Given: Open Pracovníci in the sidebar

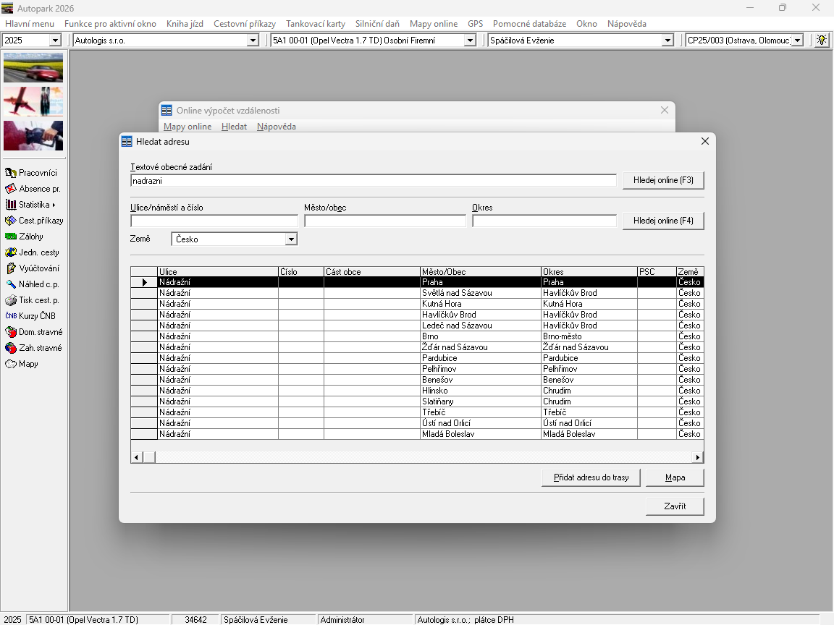Looking at the screenshot, I should pyautogui.click(x=37, y=173).
